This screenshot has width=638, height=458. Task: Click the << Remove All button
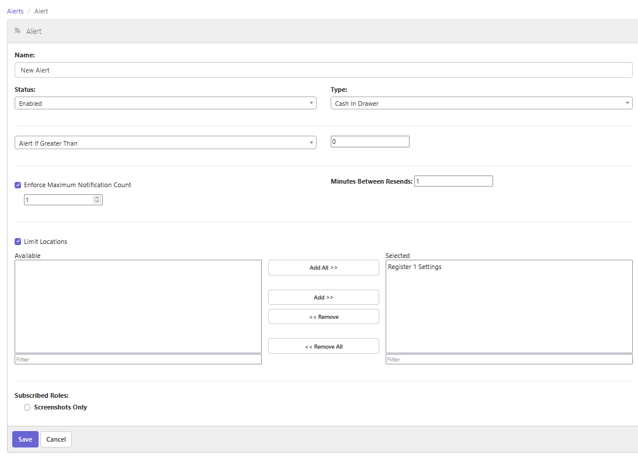click(324, 346)
